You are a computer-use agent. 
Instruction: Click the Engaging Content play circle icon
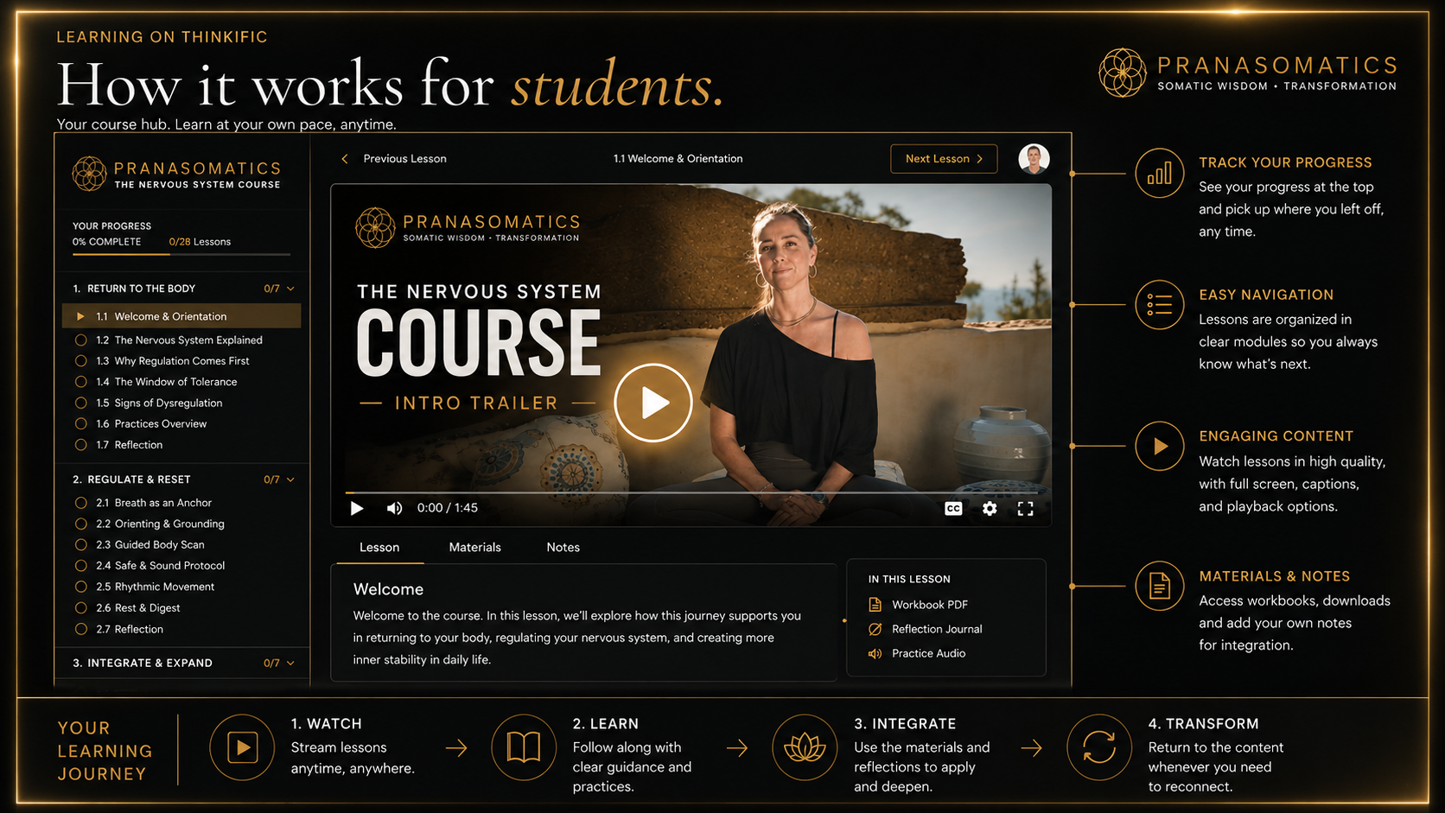tap(1160, 446)
